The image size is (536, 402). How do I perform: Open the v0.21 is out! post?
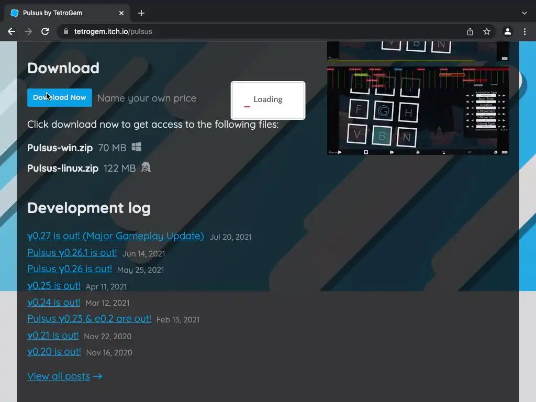(x=53, y=336)
